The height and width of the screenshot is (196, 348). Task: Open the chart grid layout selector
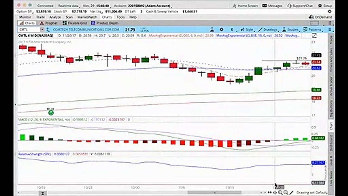click(x=315, y=23)
